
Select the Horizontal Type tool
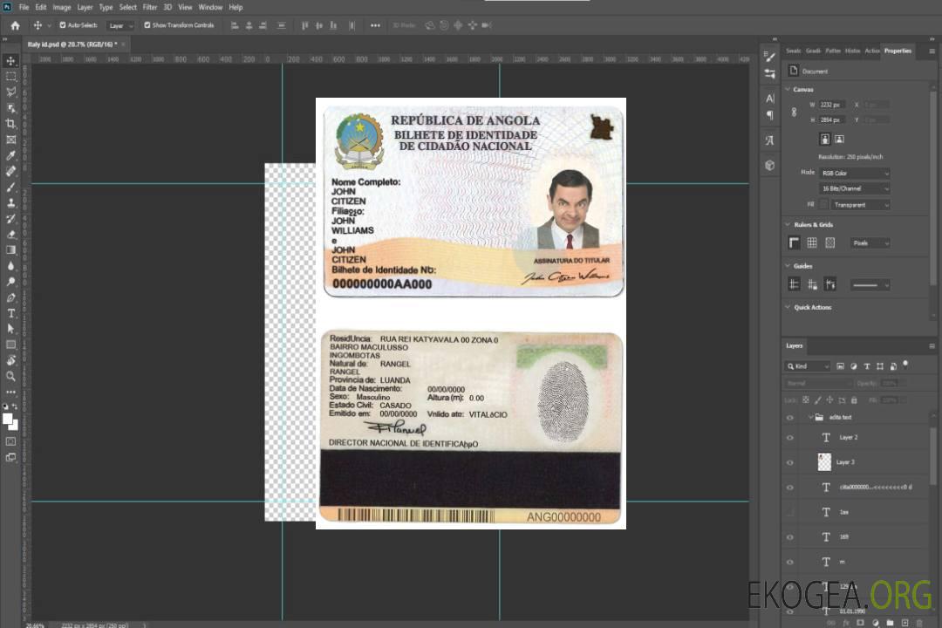point(10,313)
